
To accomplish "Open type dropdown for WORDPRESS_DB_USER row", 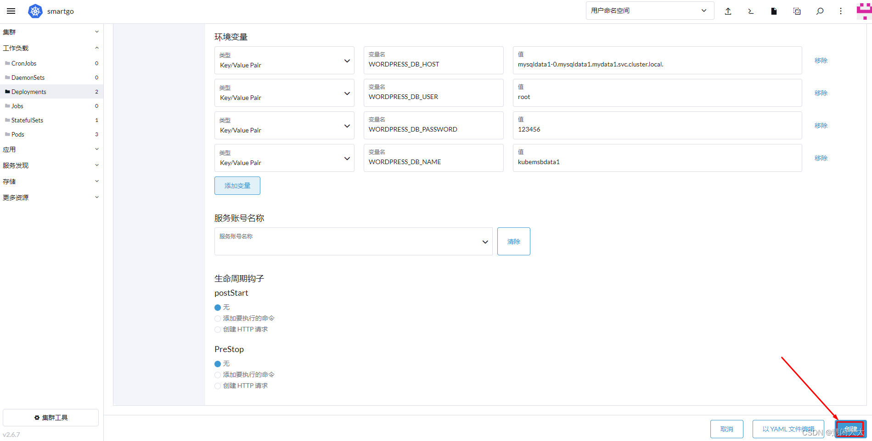I will coord(284,93).
